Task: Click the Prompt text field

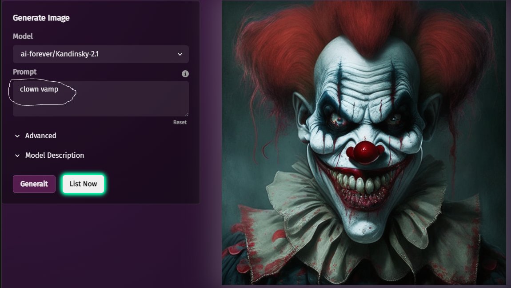Action: point(101,98)
